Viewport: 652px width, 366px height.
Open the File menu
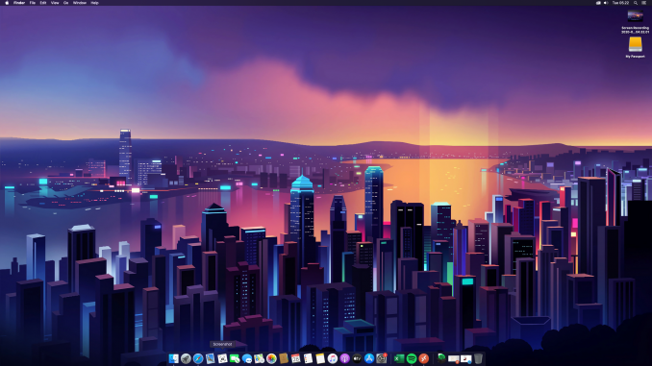(32, 3)
